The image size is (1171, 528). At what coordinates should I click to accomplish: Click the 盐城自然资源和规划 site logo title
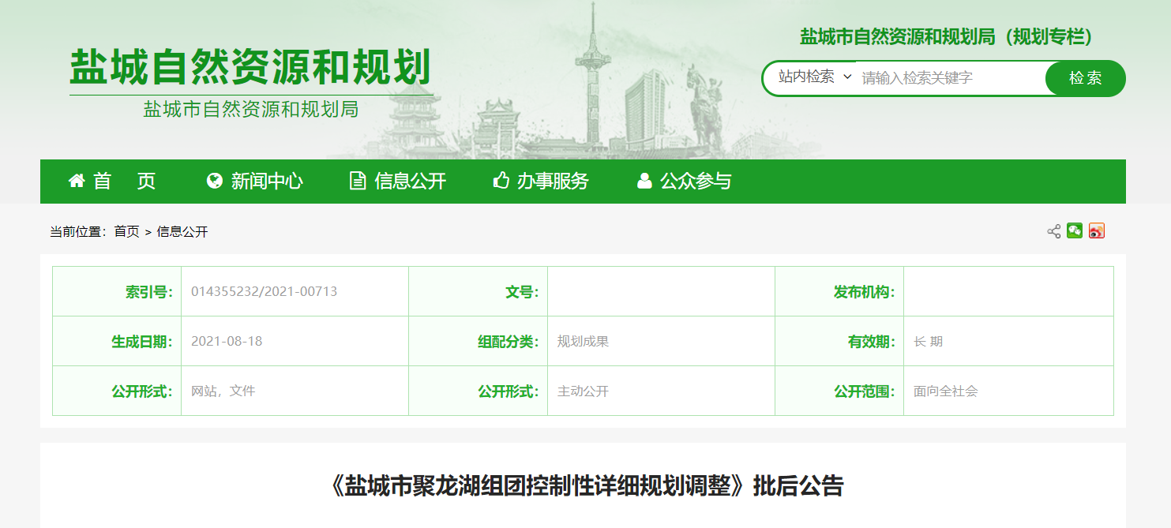(x=250, y=68)
